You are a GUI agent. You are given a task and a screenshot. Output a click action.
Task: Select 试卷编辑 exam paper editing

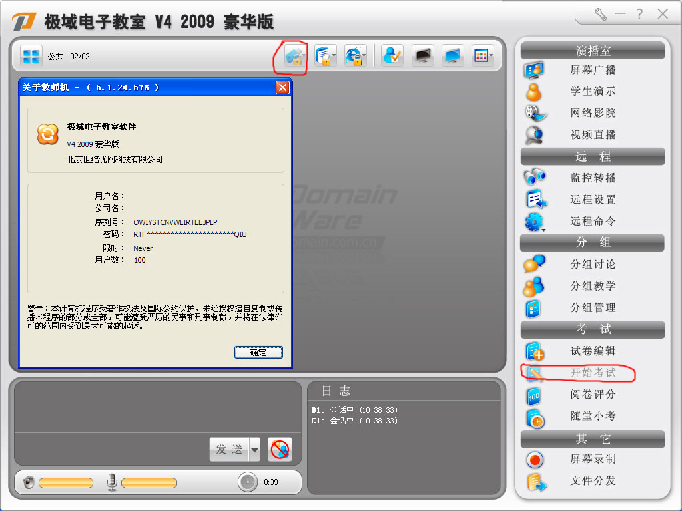tap(592, 351)
